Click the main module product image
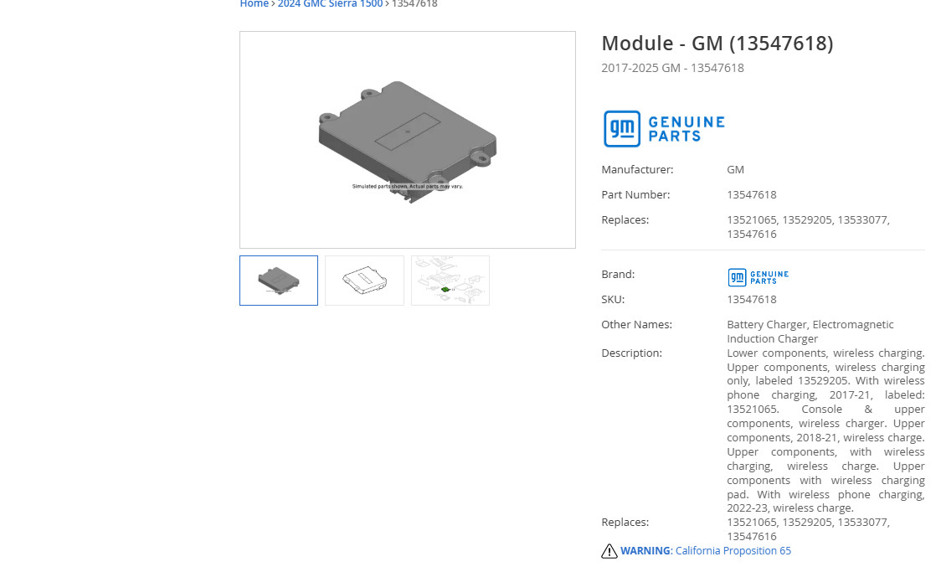The height and width of the screenshot is (572, 941). pos(408,140)
